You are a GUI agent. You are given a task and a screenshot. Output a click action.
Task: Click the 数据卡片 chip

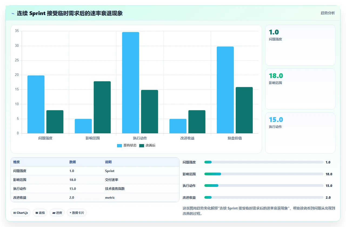77,213
